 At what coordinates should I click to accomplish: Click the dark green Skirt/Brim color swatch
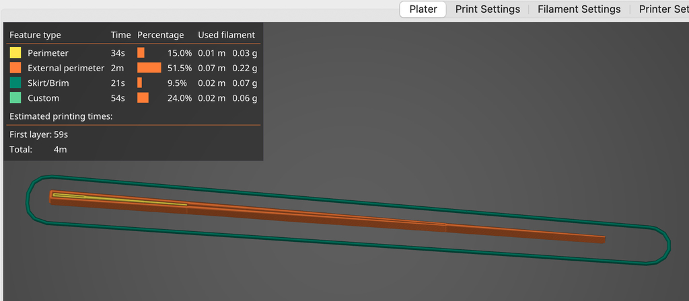[15, 83]
